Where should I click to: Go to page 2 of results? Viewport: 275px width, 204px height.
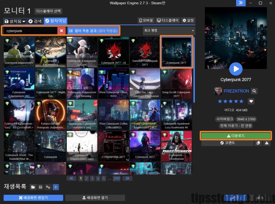(x=86, y=178)
